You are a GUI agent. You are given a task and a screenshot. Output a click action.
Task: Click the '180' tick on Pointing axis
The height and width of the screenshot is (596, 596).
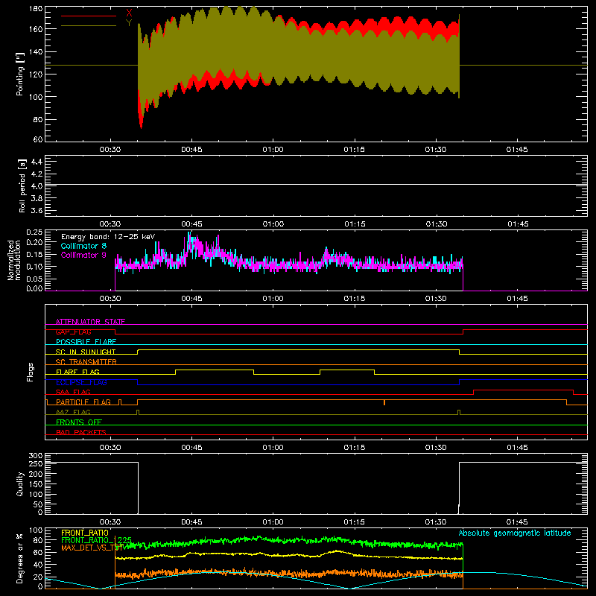tap(36, 8)
